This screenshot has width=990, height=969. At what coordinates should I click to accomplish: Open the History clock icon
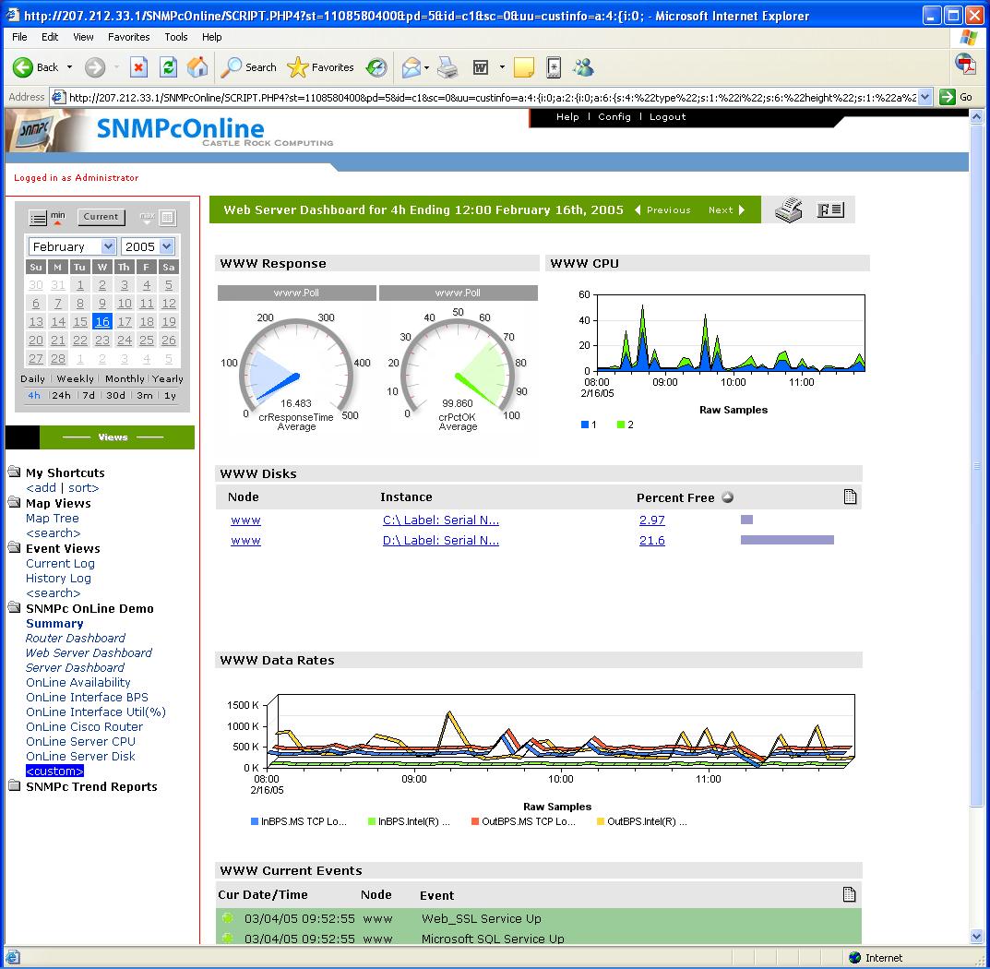pos(376,67)
